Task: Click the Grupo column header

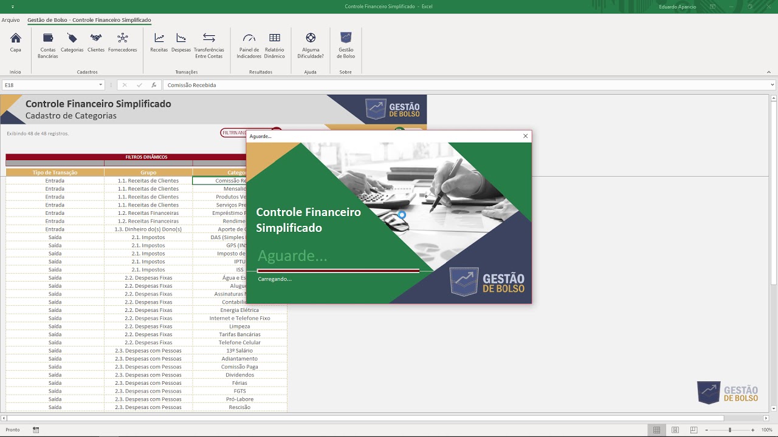Action: 148,172
